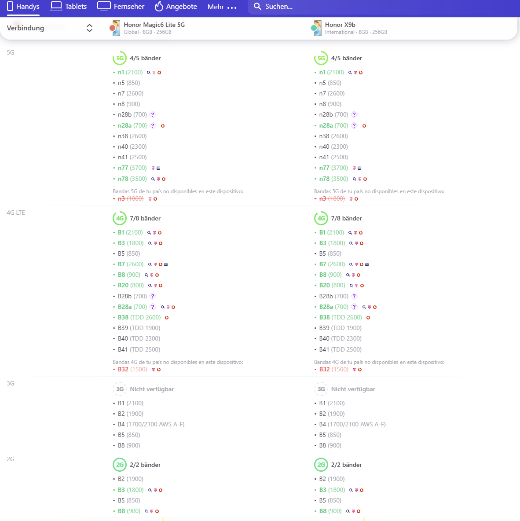Click 'Bandas 5G de tu país' note, Honor X9b
This screenshot has width=520, height=521.
pos(379,191)
